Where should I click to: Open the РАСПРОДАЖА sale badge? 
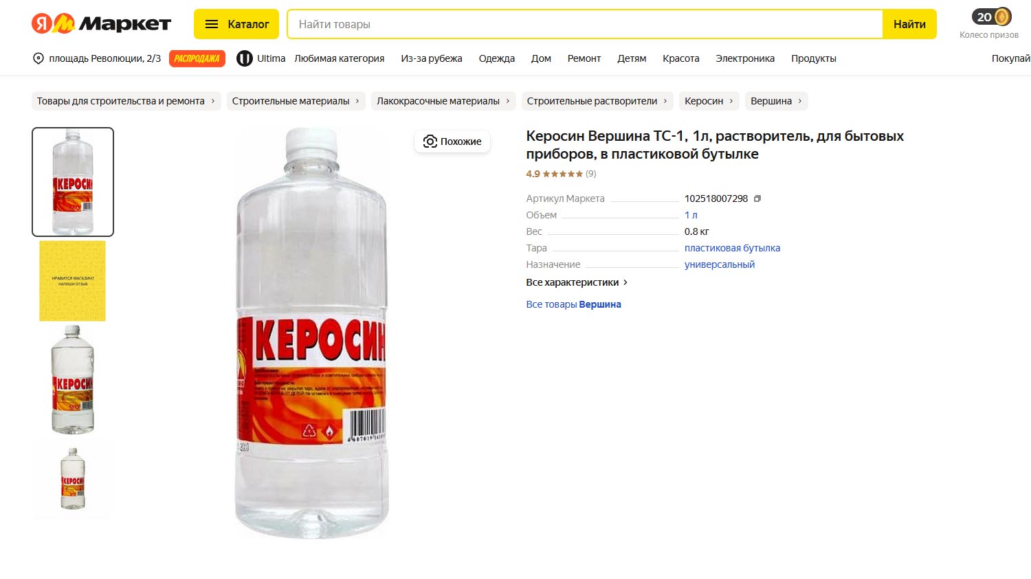197,58
